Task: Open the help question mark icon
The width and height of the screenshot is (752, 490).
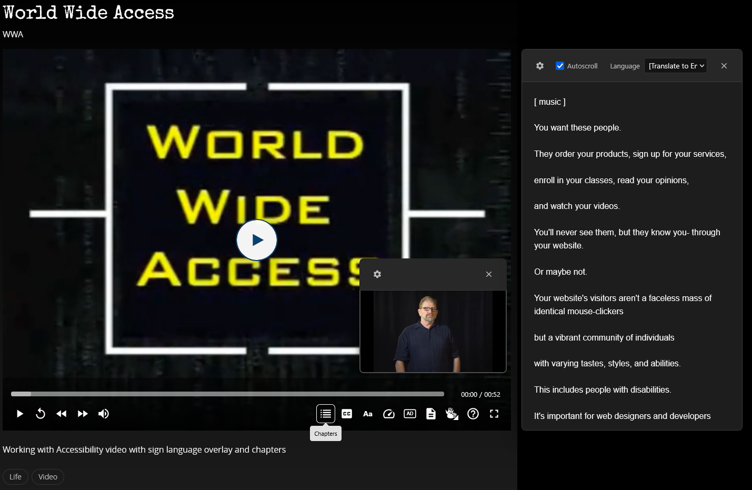Action: click(x=473, y=414)
